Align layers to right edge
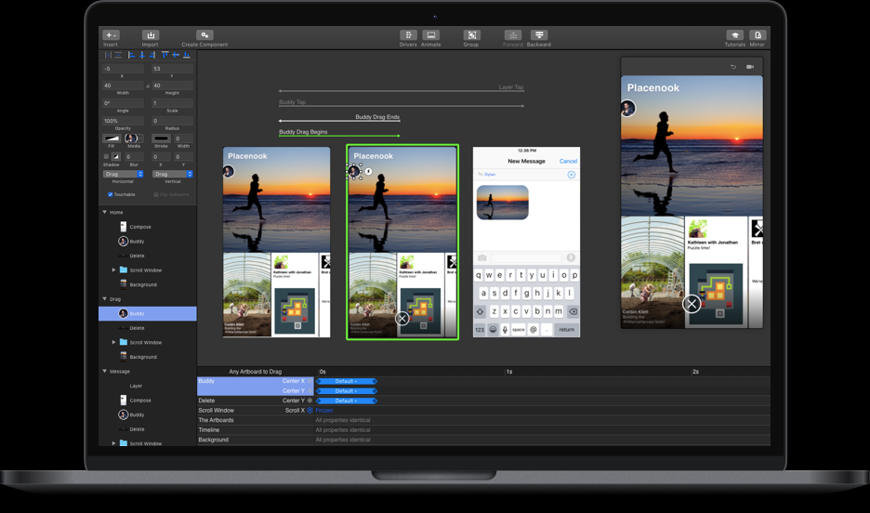This screenshot has height=513, width=870. click(152, 55)
